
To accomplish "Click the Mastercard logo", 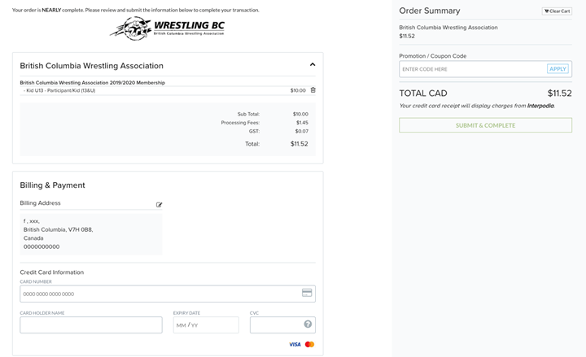I will [309, 345].
